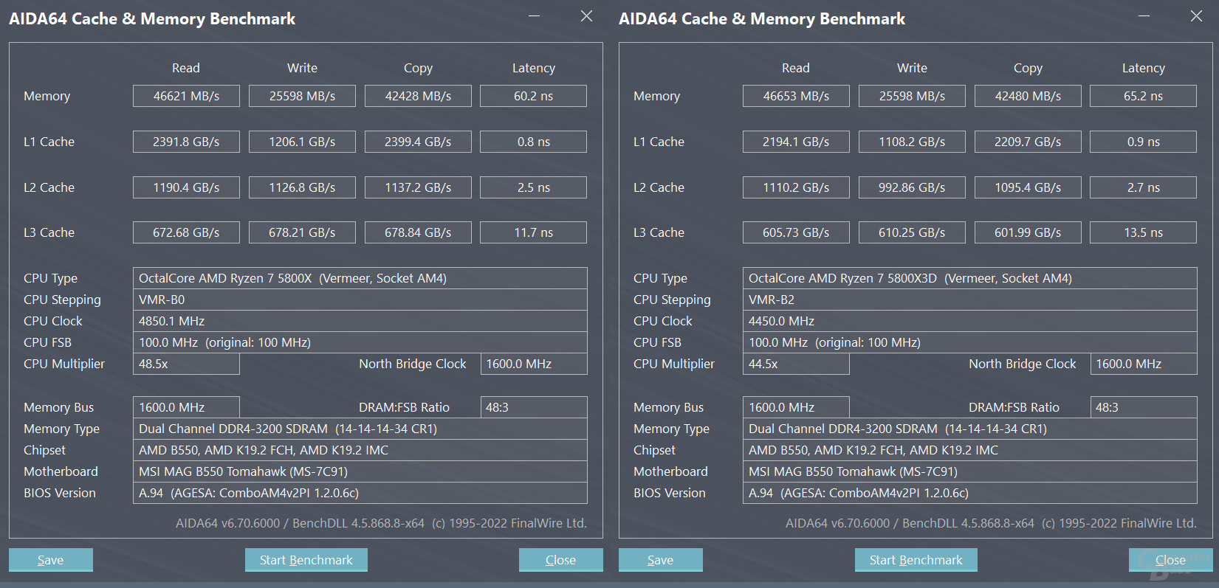Select CPU Stepping VMR-B0 field
1219x588 pixels.
[360, 300]
